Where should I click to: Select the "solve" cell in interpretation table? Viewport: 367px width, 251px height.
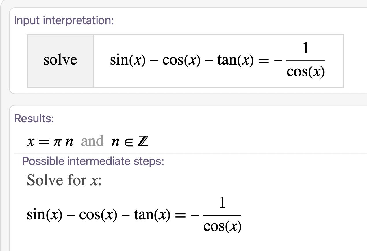(60, 60)
